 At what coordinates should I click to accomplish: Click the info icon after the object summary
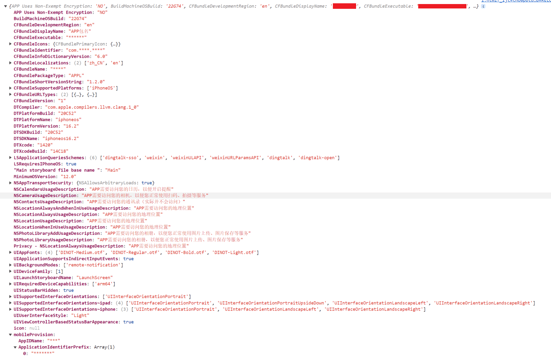(483, 6)
